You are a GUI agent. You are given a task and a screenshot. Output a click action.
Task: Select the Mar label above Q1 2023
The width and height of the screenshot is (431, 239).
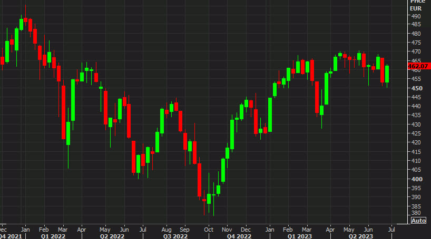[307, 230]
